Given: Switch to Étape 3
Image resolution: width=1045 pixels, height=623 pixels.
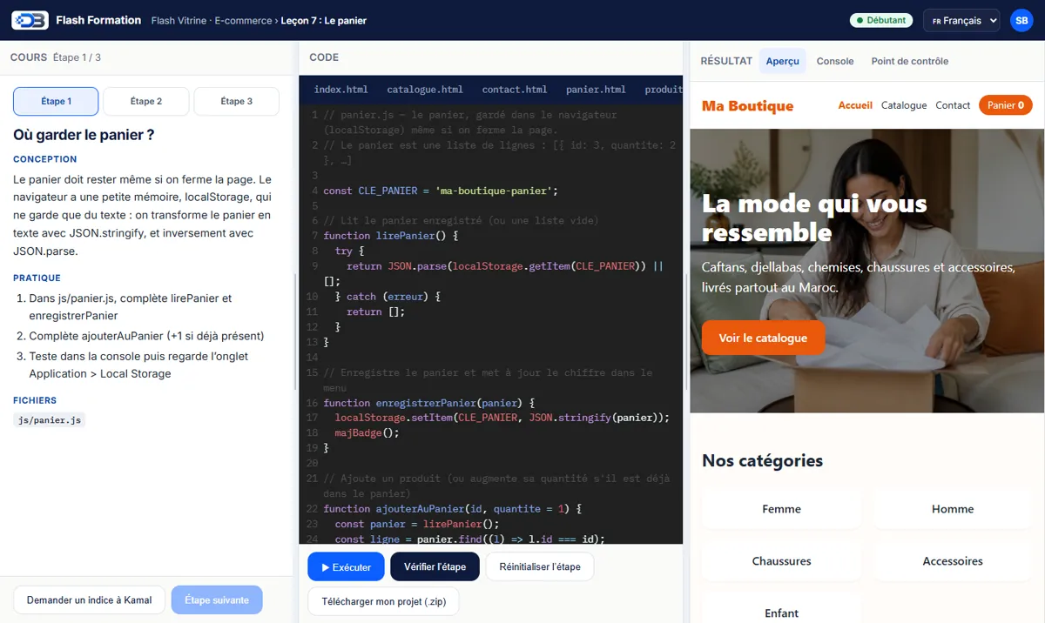Looking at the screenshot, I should point(236,101).
